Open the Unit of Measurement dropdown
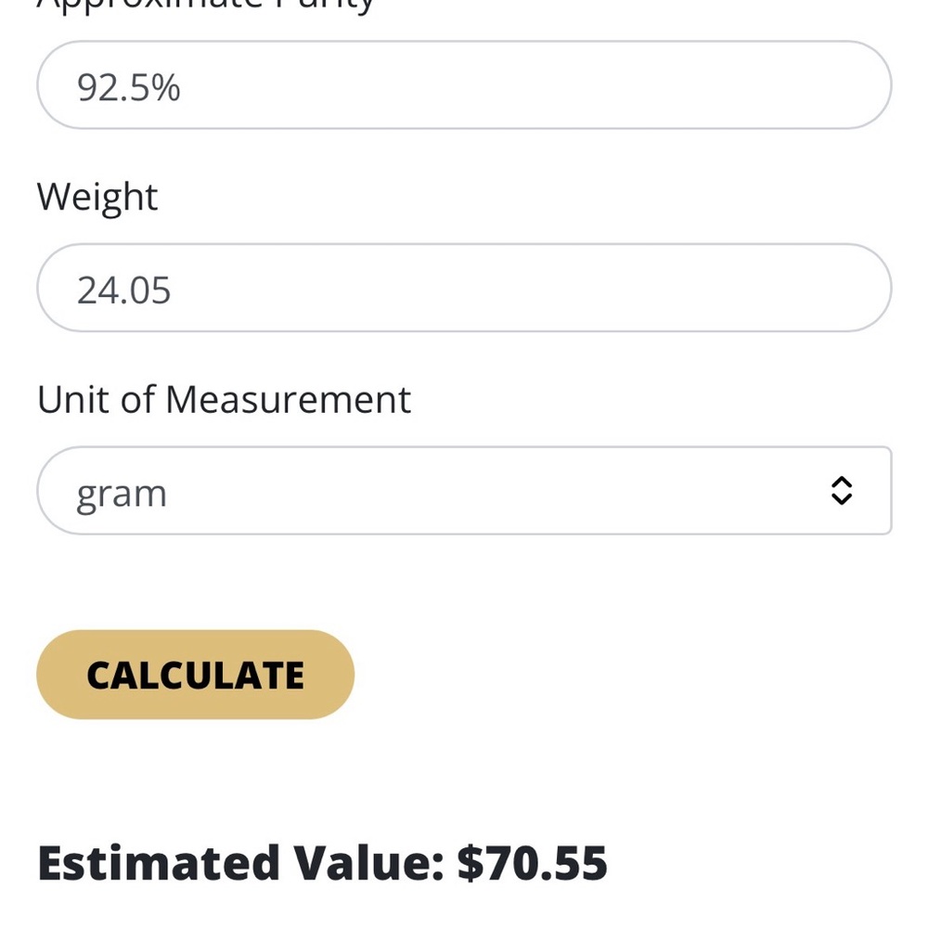This screenshot has width=928, height=928. (464, 491)
